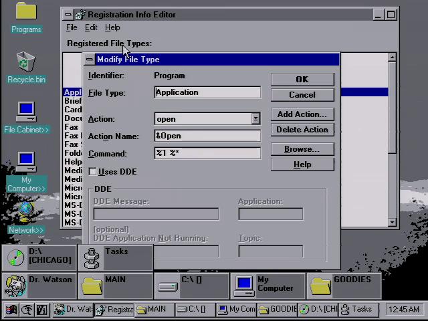The height and width of the screenshot is (321, 428).
Task: Open Registration Info Editor control menu box
Action: coord(68,14)
